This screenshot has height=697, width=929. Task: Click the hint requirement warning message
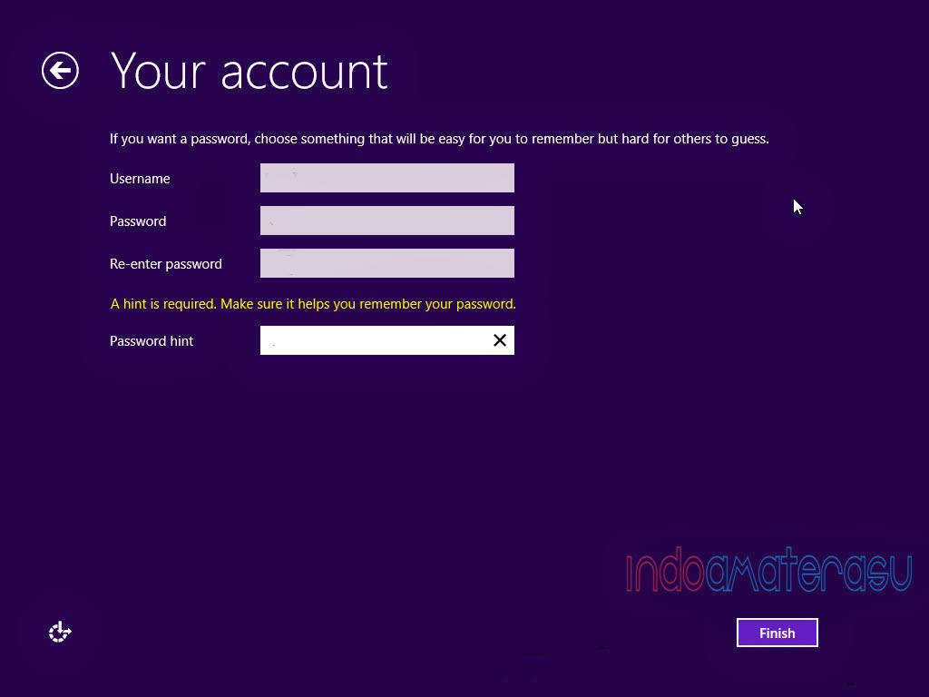click(313, 303)
